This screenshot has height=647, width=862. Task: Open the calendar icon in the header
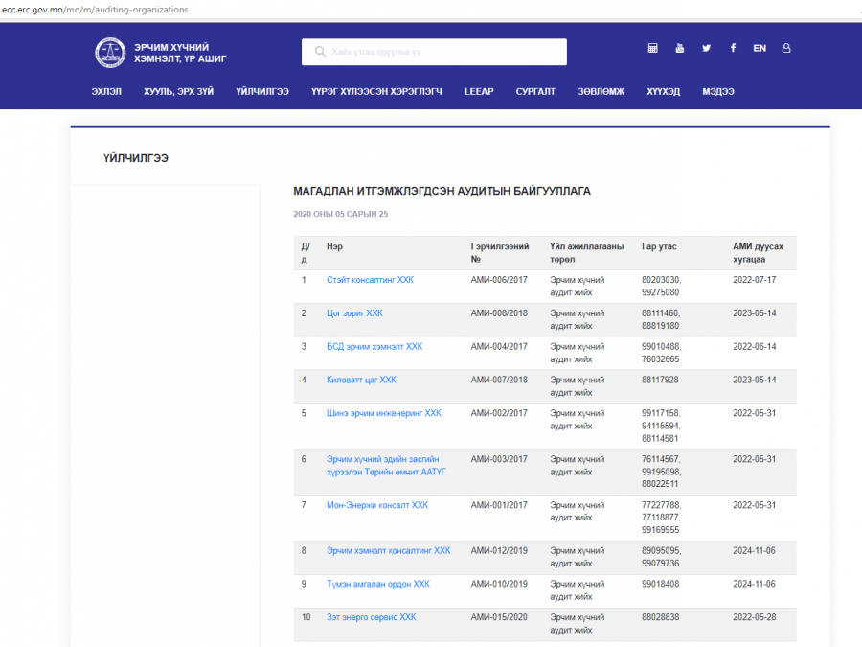tap(652, 49)
